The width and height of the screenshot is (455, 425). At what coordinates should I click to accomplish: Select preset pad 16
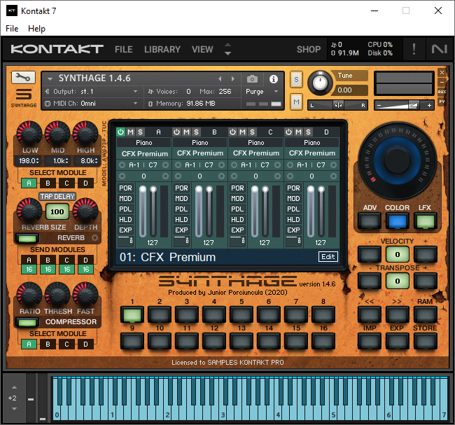tap(323, 341)
